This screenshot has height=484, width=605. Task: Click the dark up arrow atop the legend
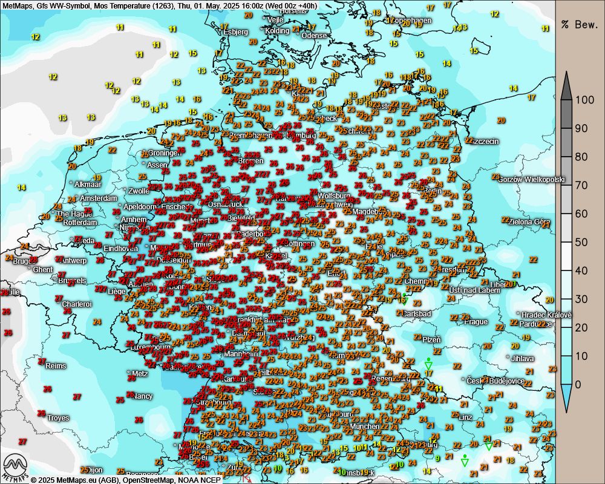(x=566, y=85)
